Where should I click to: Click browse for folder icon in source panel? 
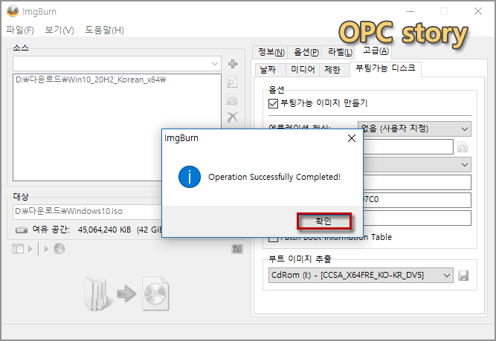233,100
